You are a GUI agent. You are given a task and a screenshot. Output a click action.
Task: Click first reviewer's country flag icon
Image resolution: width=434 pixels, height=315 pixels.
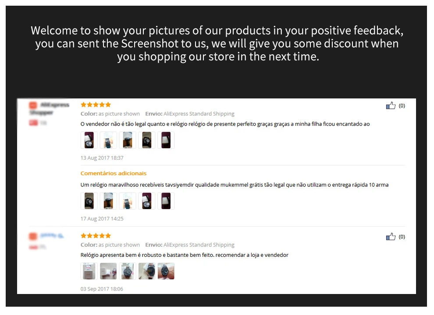click(33, 122)
